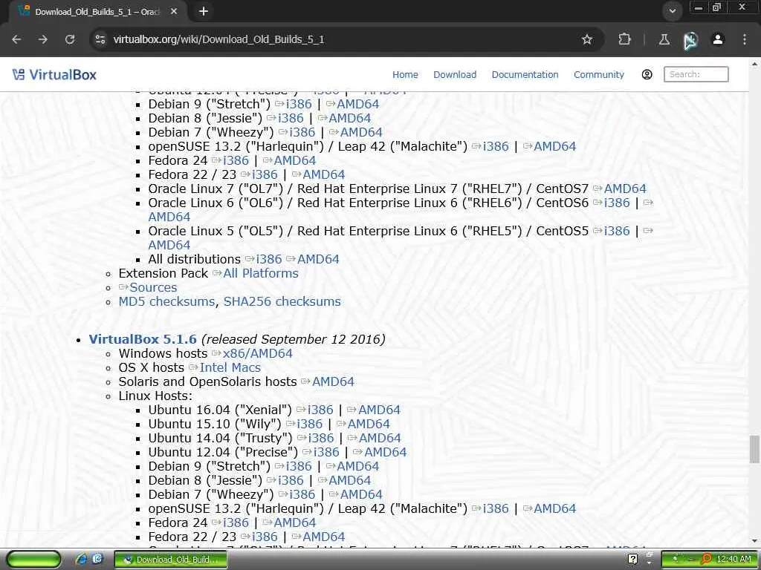Click the second quick launch icon
Viewport: 761px width, 570px height.
tap(97, 560)
